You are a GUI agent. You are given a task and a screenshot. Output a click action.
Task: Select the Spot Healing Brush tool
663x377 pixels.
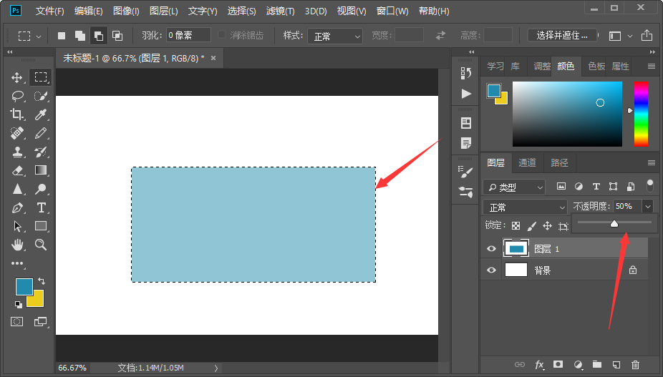tap(17, 133)
